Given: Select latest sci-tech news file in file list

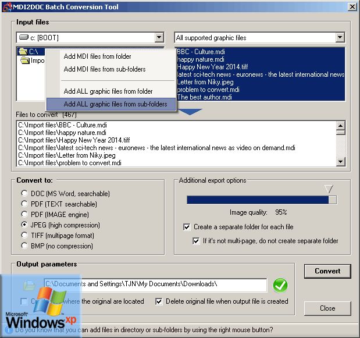Looking at the screenshot, I should [x=260, y=74].
